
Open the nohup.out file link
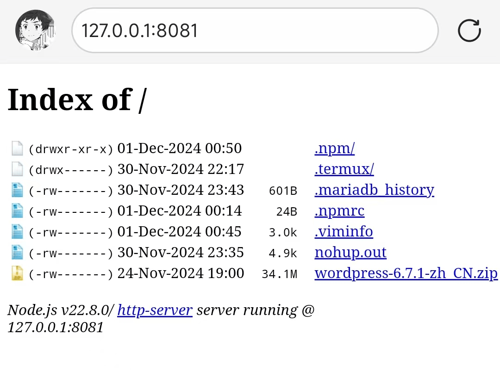[x=350, y=253]
